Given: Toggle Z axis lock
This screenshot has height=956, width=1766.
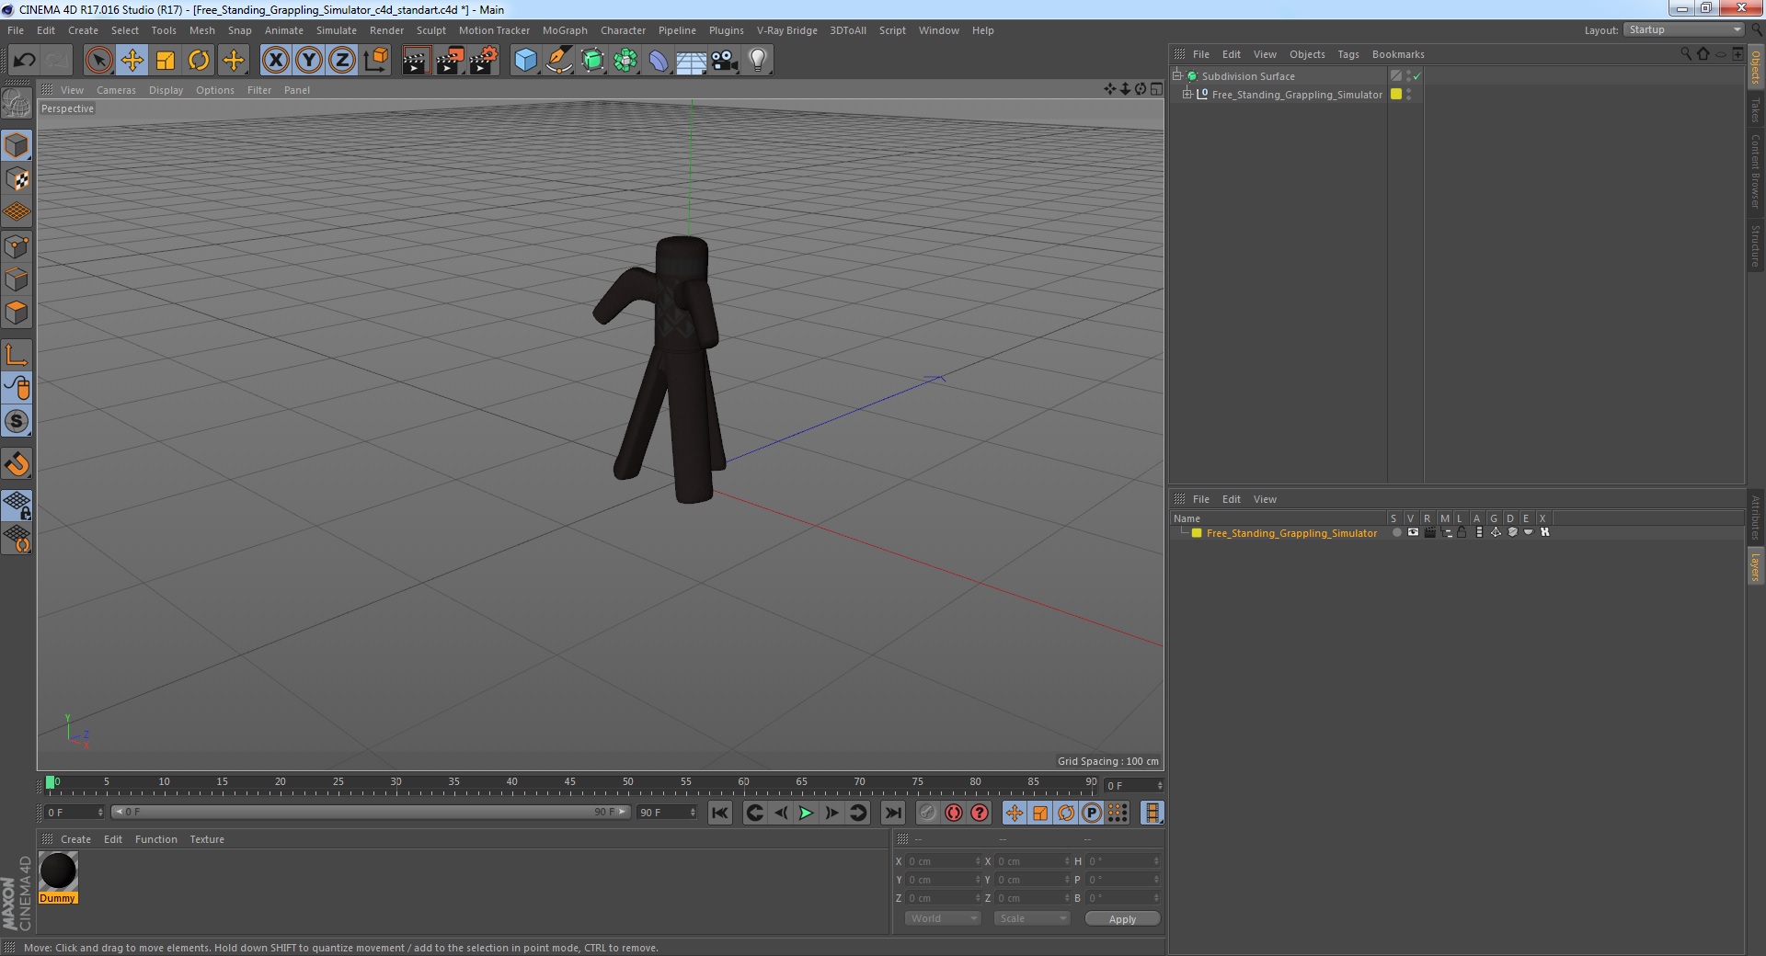Looking at the screenshot, I should pos(341,61).
